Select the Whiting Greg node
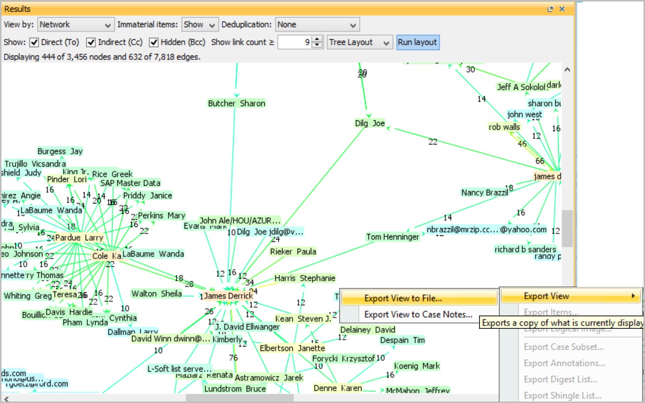 28,296
